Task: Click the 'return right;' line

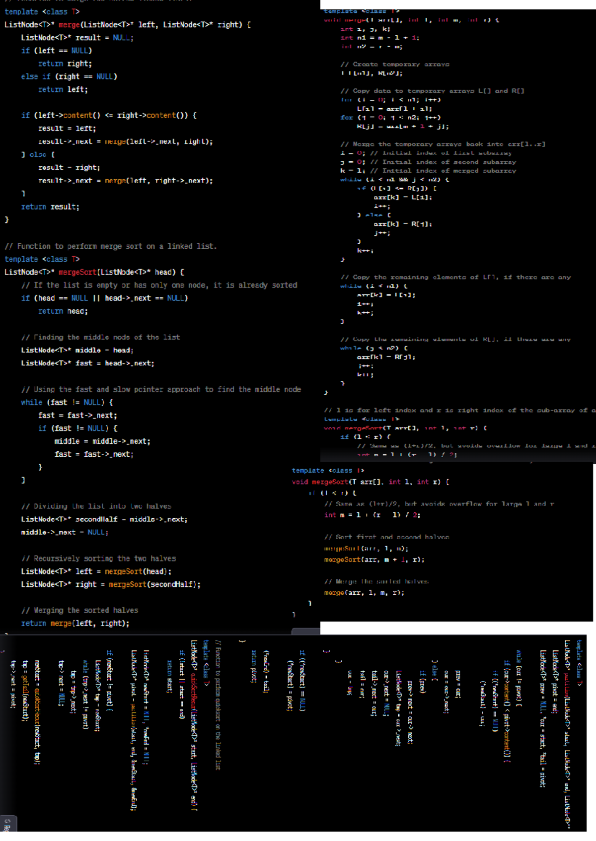Action: (x=65, y=64)
